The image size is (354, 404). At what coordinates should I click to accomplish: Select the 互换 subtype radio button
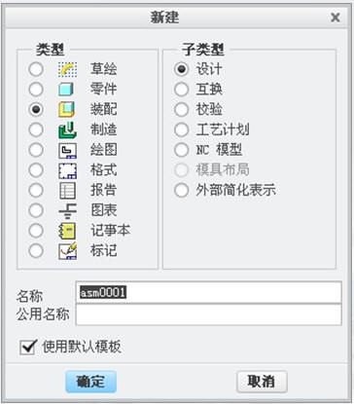(181, 90)
